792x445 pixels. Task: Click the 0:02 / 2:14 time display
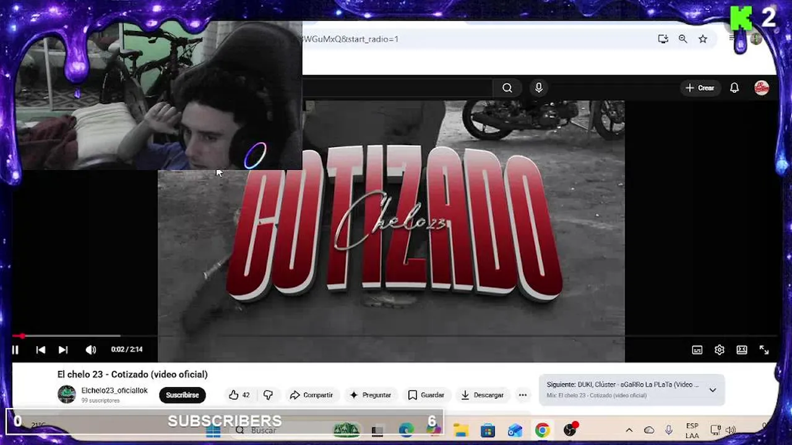[x=127, y=350]
